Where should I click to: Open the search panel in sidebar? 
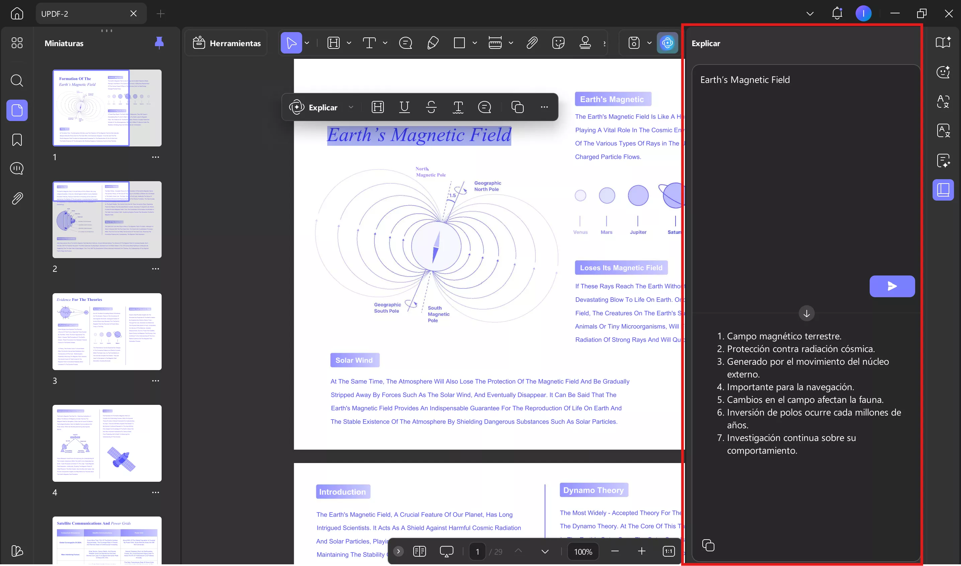click(17, 81)
